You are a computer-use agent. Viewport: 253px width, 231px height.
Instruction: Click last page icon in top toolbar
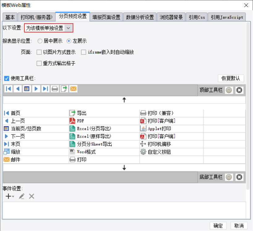point(45,89)
